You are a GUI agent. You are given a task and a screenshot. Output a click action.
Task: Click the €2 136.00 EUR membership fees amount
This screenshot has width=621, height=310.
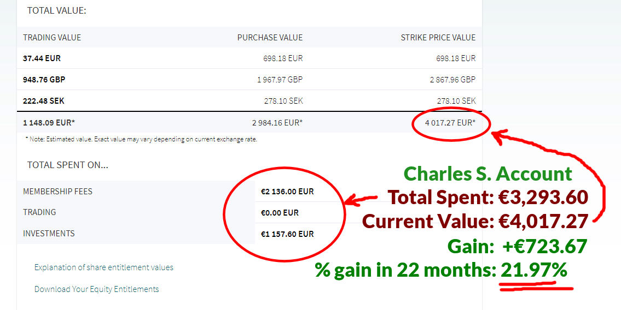click(x=287, y=192)
